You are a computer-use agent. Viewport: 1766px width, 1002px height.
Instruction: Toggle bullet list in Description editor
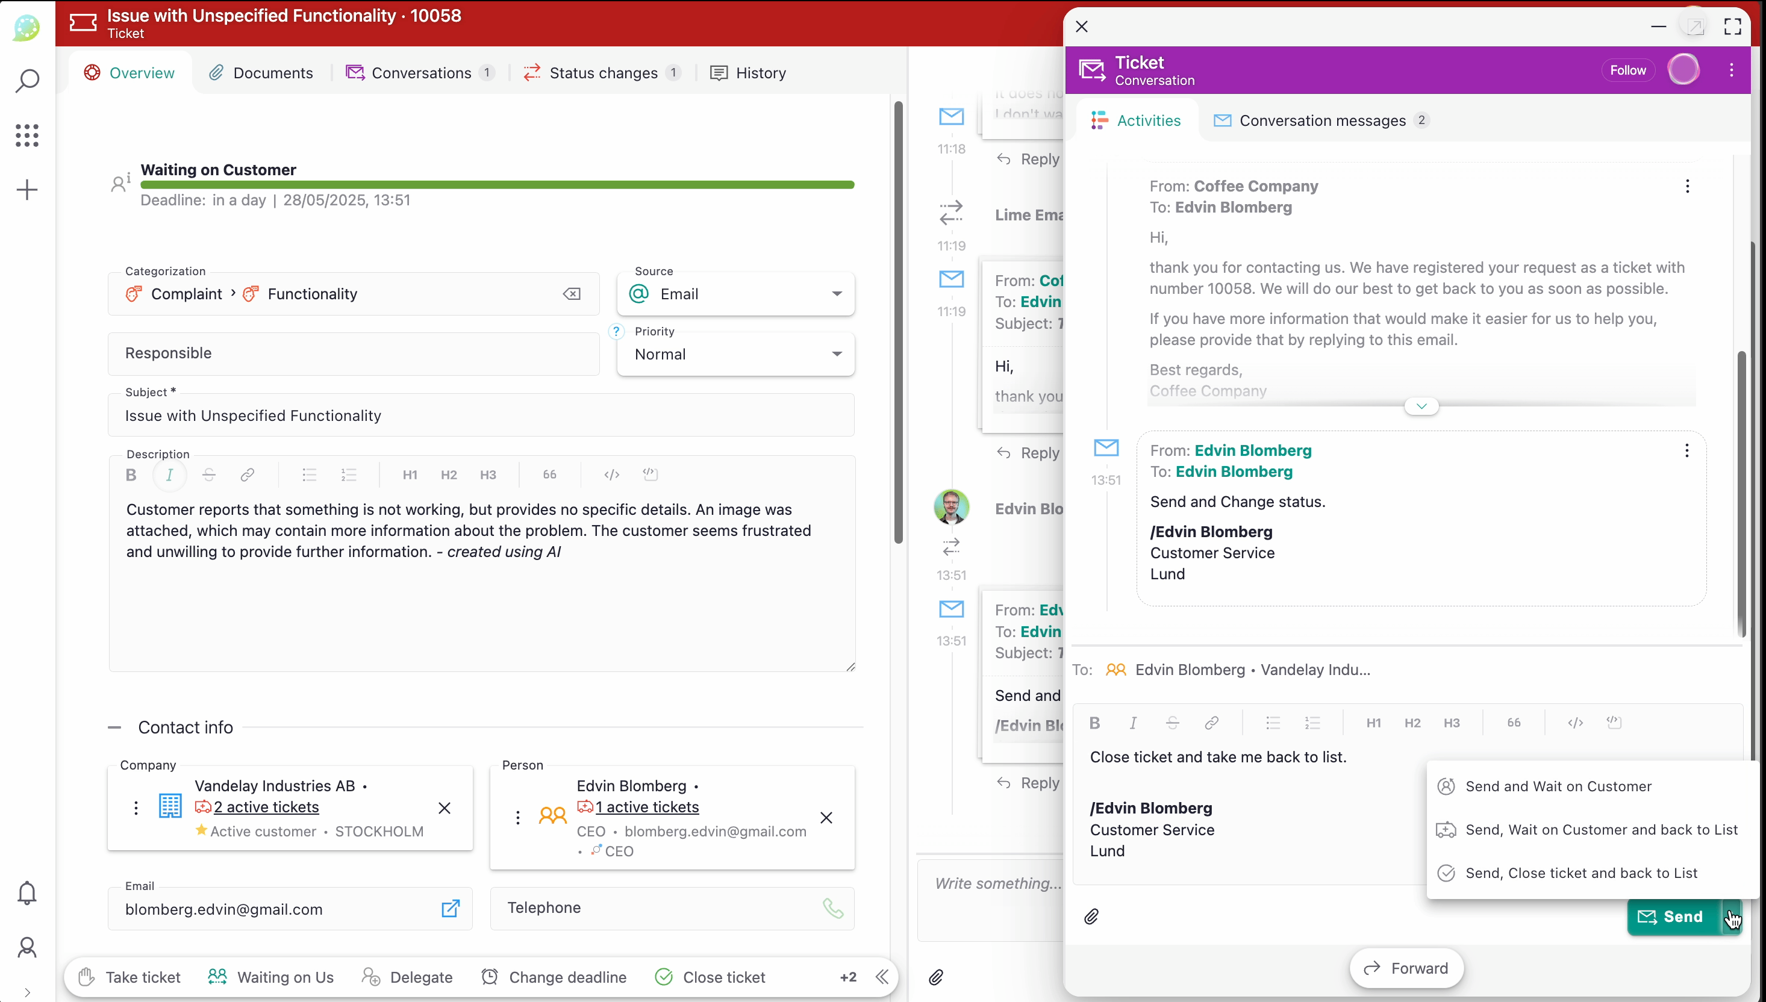coord(309,475)
